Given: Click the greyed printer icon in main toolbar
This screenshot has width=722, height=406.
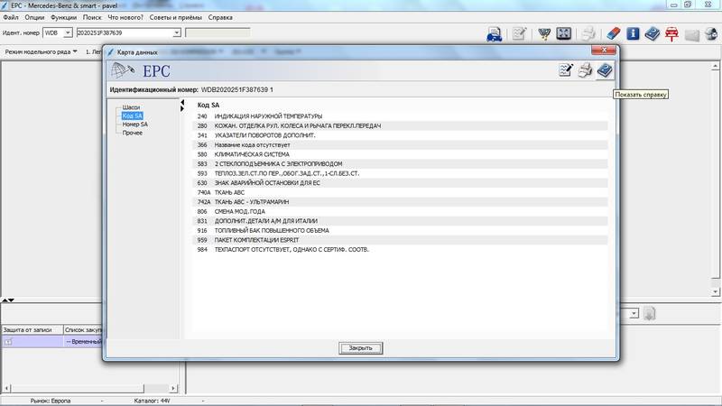Looking at the screenshot, I should coord(588,33).
